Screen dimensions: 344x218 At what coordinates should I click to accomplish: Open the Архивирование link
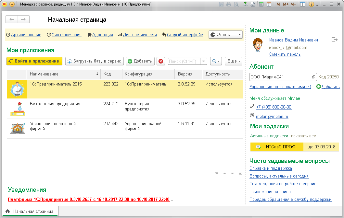pyautogui.click(x=26, y=35)
